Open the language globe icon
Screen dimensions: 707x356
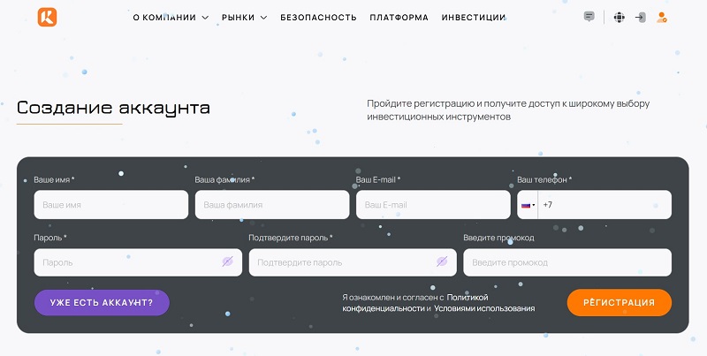(620, 18)
